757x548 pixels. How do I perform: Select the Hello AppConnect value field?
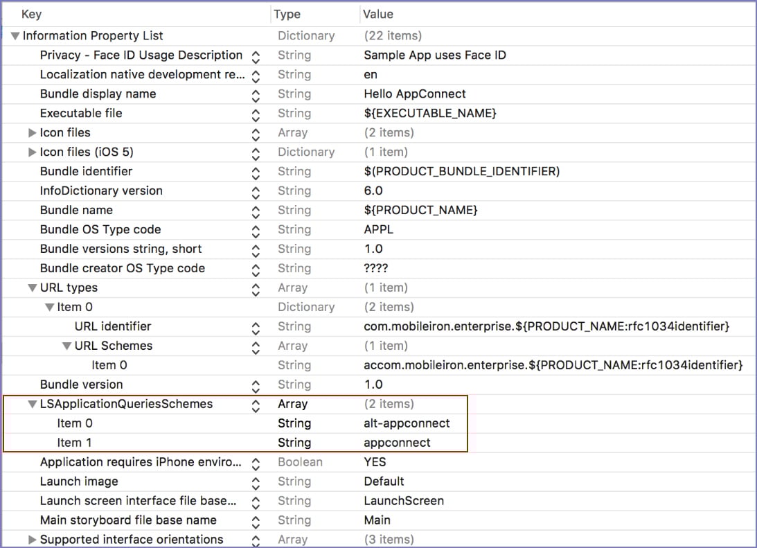[x=414, y=94]
